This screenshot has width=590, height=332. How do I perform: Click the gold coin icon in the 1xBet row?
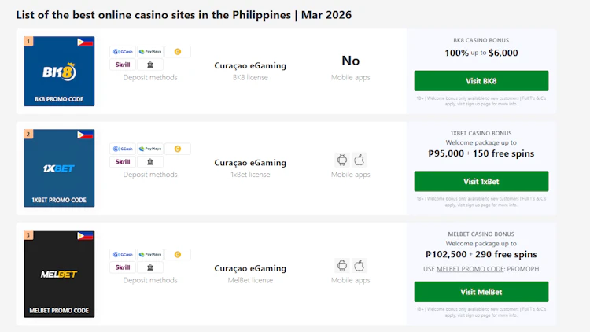coord(178,149)
